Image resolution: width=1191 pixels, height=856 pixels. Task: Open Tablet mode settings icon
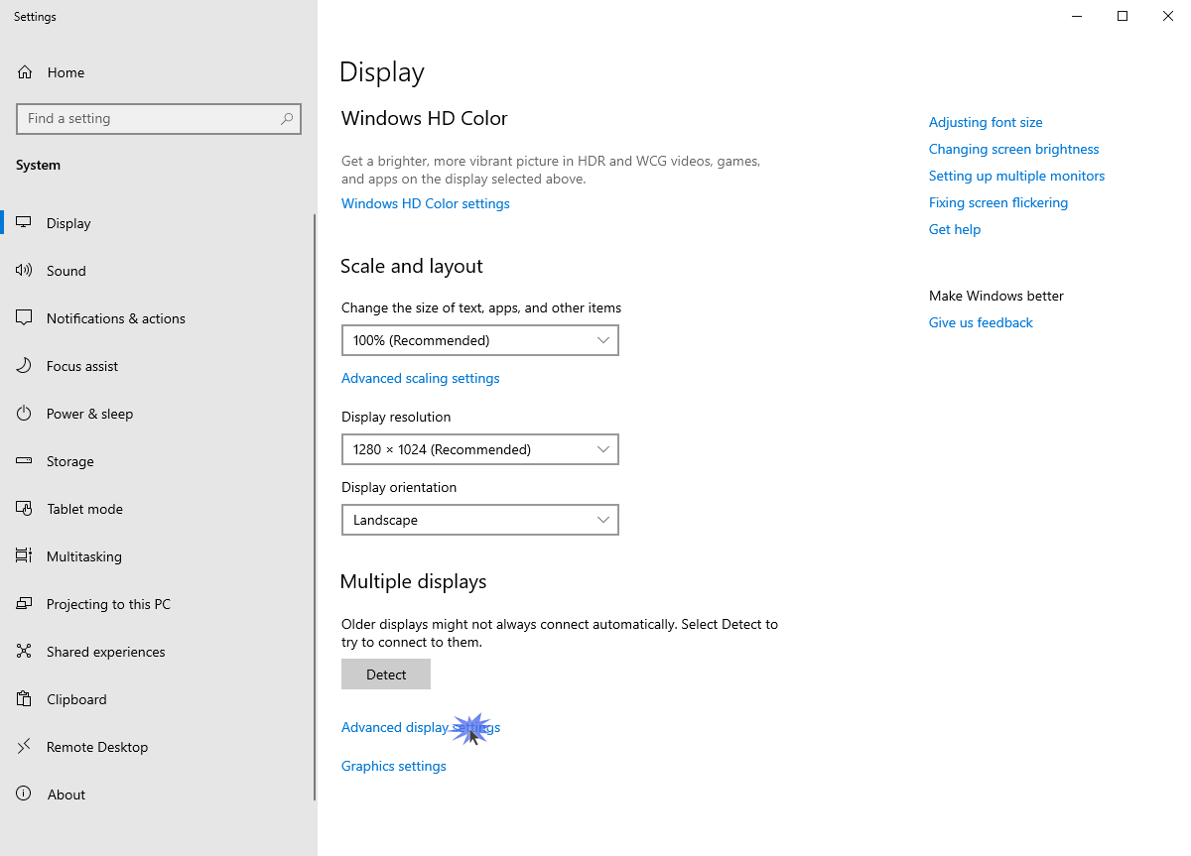point(24,508)
